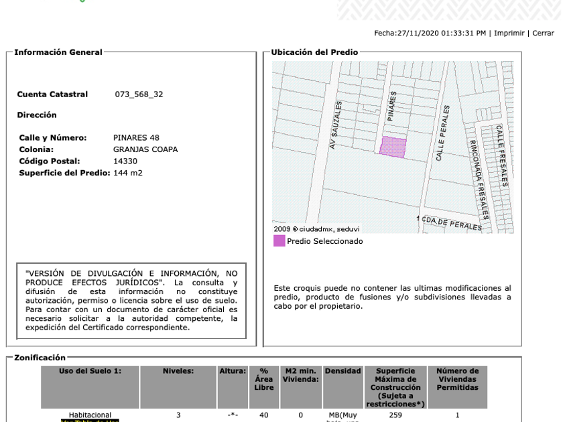Click the PINARES street label on the map
This screenshot has width=563, height=422.
pos(391,107)
